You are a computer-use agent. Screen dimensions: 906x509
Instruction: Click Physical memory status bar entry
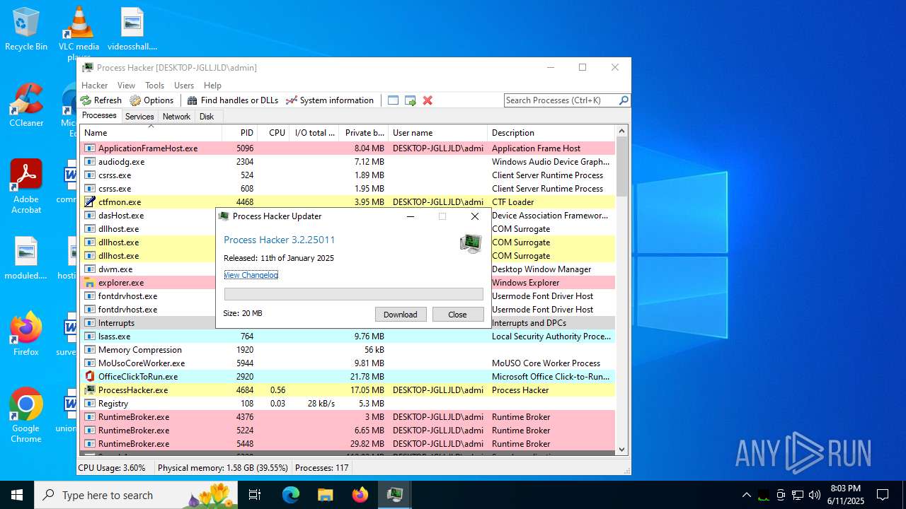(x=223, y=468)
